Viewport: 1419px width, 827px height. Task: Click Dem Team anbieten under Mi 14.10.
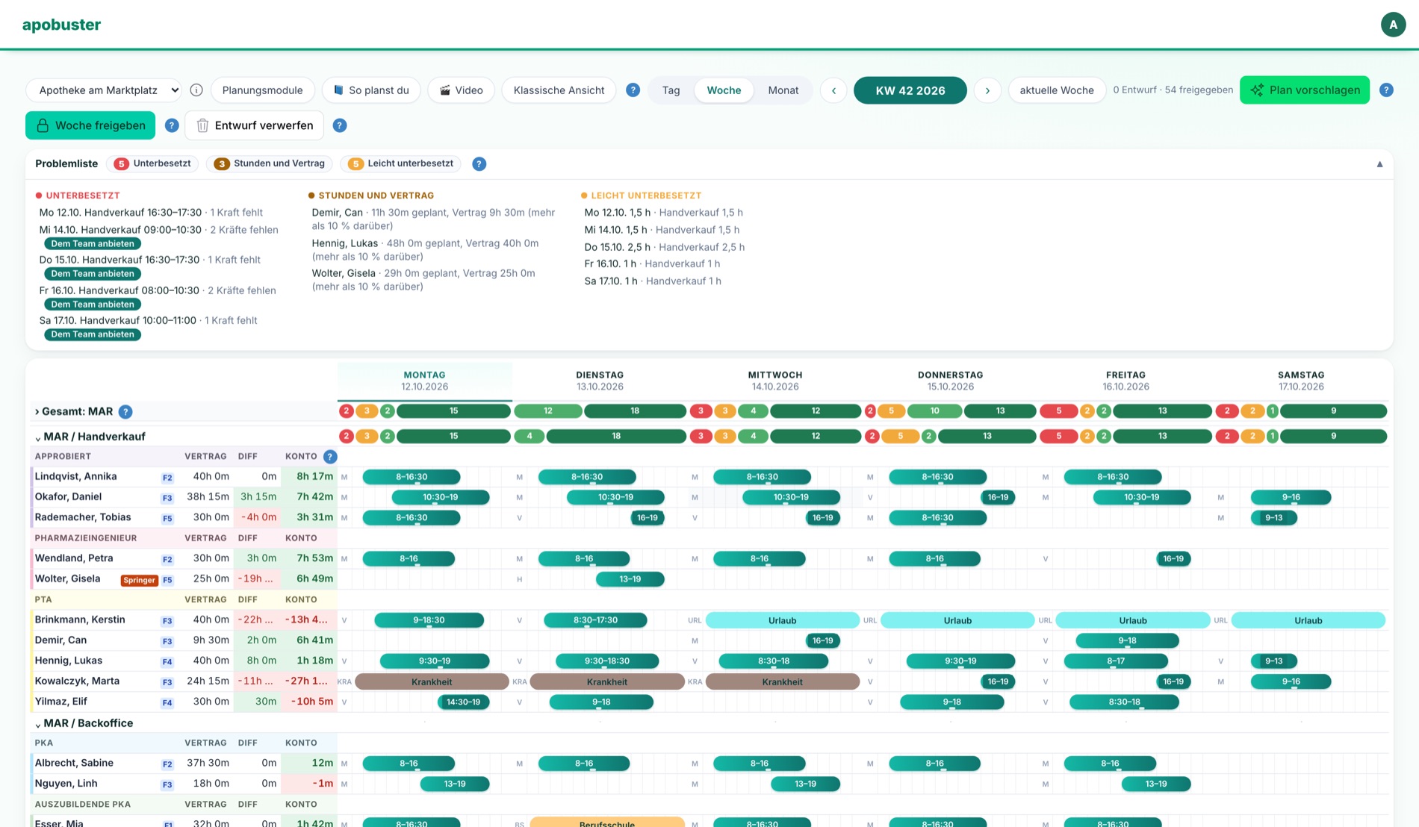pyautogui.click(x=93, y=244)
